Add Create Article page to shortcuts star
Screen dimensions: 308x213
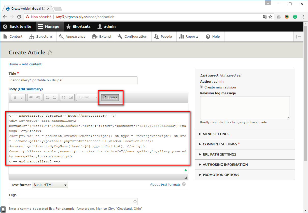50,53
